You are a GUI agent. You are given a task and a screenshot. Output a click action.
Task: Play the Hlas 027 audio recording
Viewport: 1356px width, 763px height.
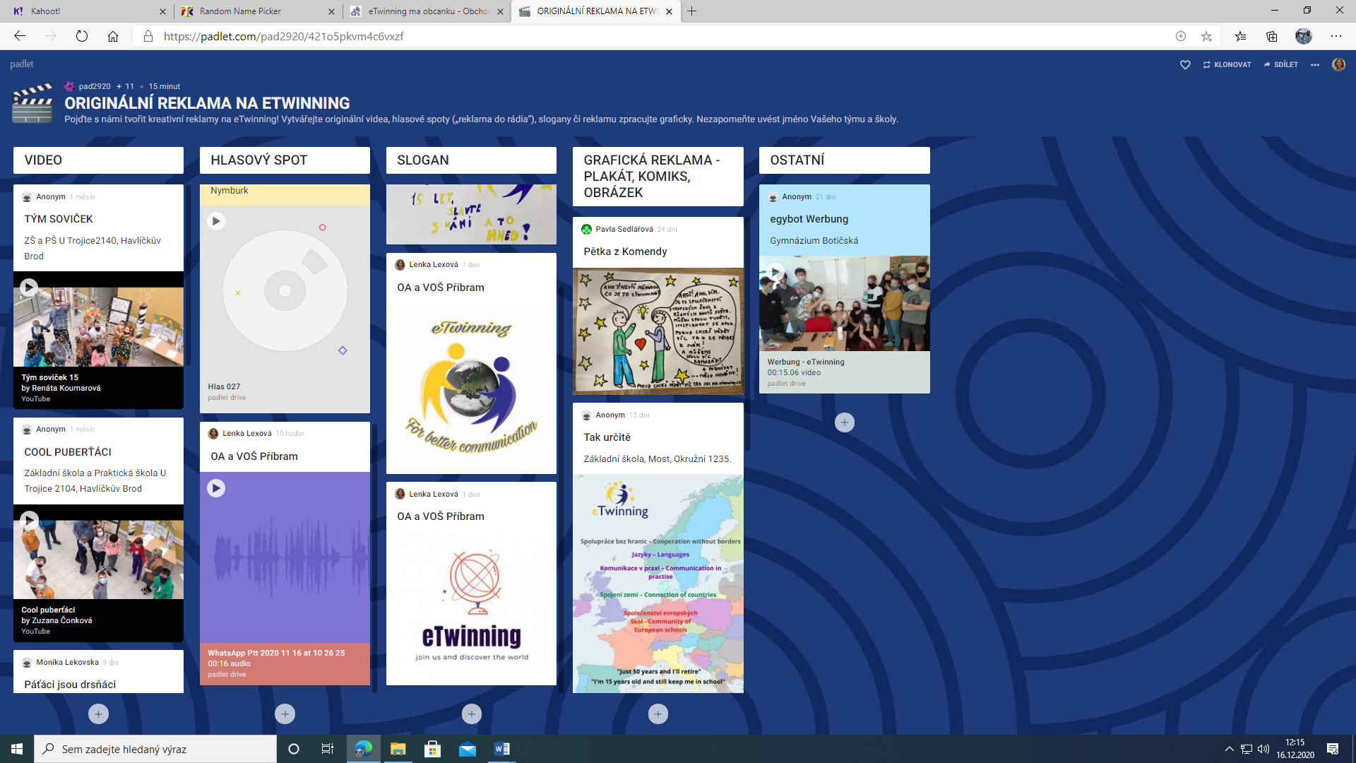(216, 221)
